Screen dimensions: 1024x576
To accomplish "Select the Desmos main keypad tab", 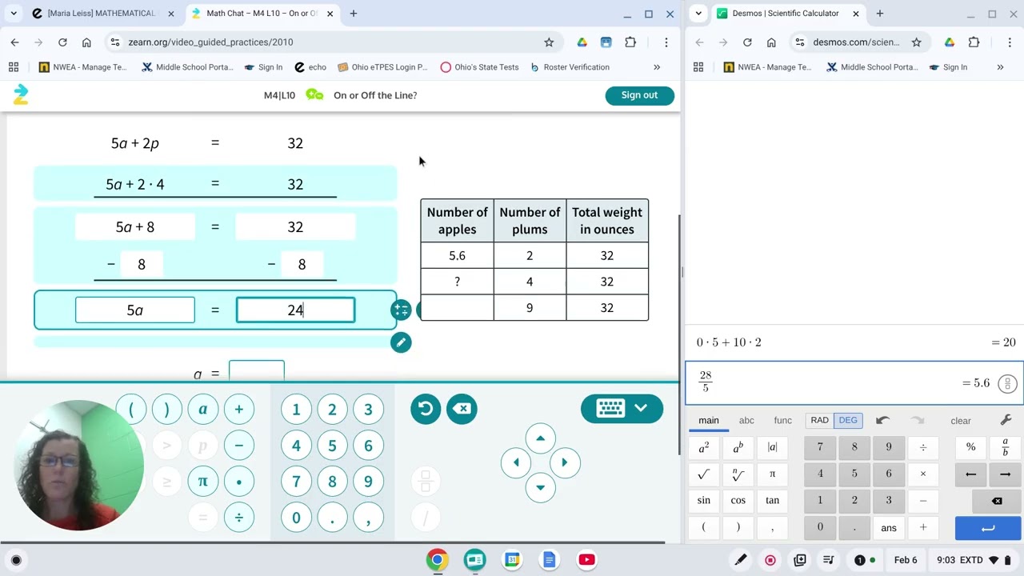I will tap(709, 421).
